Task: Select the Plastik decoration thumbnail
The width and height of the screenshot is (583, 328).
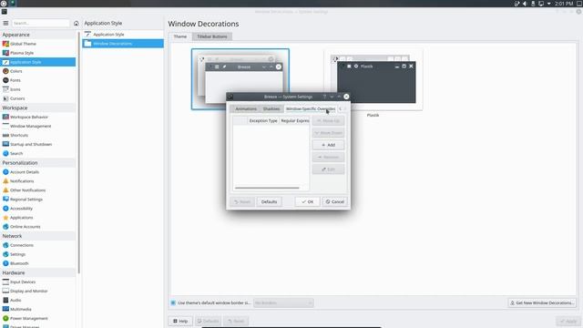Action: click(x=373, y=79)
